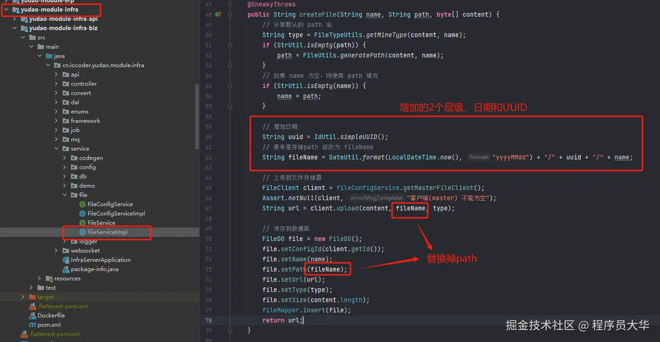This screenshot has width=660, height=342.
Task: Expand the websocket package node
Action: click(56, 251)
